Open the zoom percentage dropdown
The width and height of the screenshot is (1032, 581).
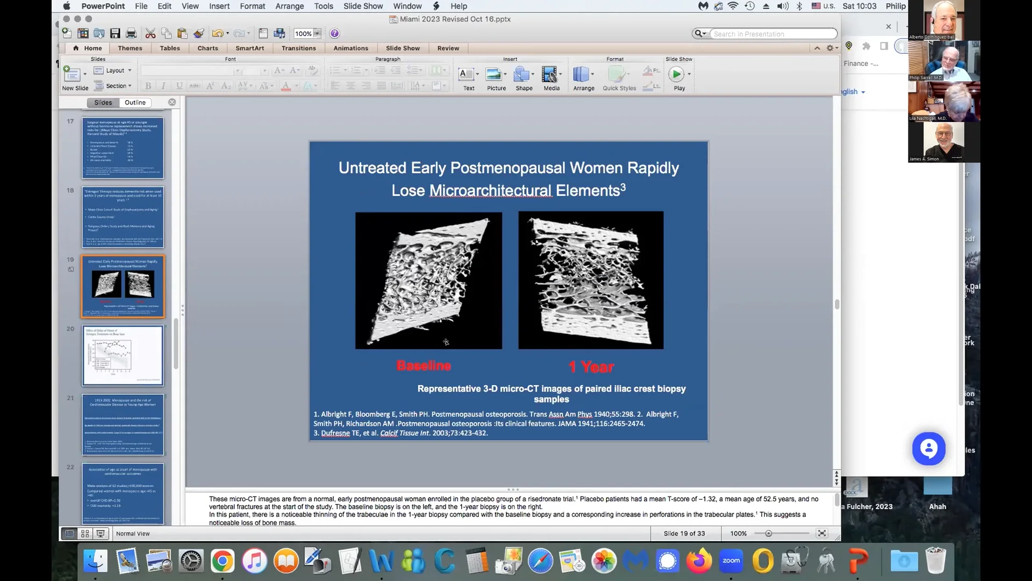coord(317,33)
